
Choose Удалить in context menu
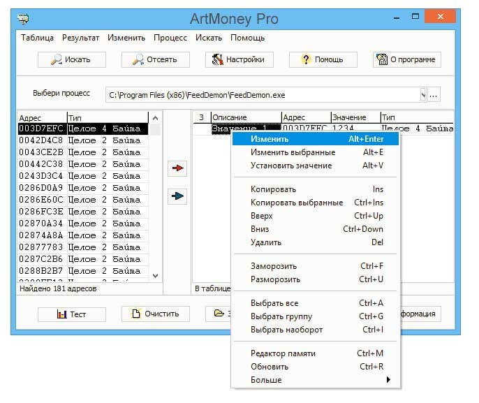tap(316, 242)
